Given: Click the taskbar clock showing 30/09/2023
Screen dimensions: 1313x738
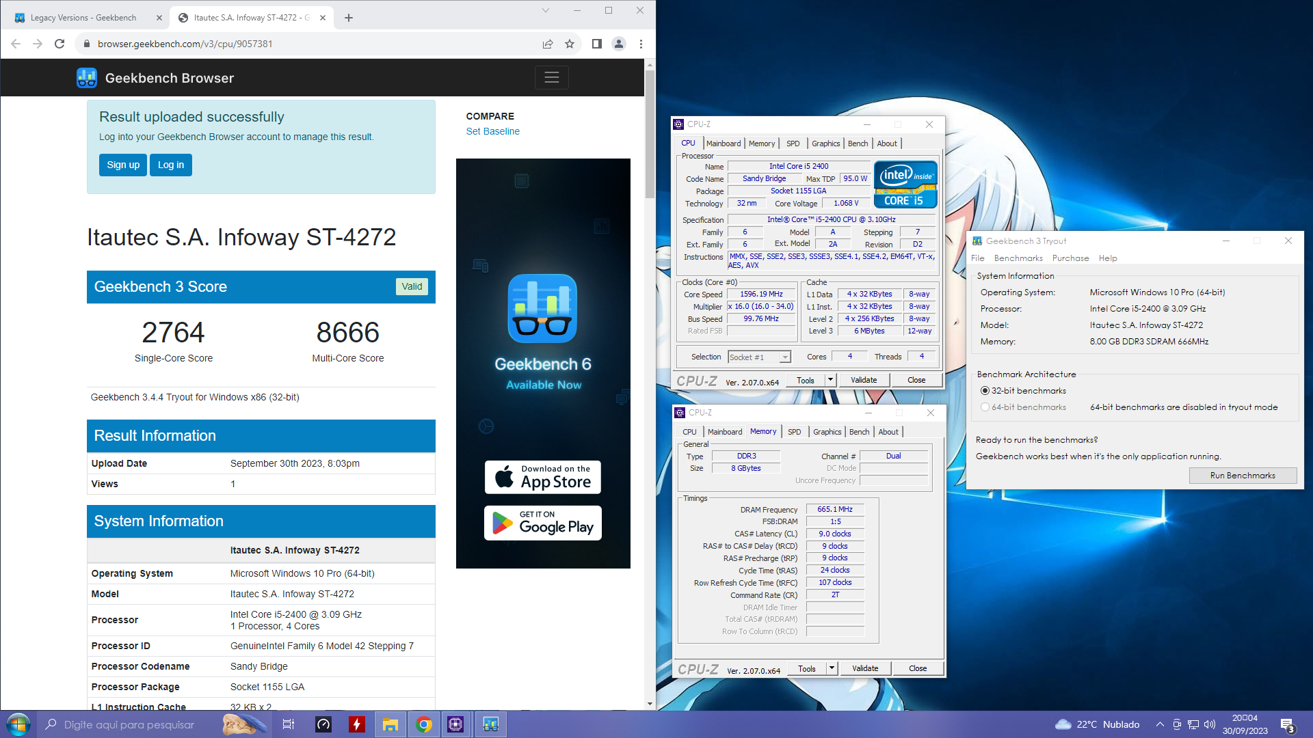Looking at the screenshot, I should 1245,724.
